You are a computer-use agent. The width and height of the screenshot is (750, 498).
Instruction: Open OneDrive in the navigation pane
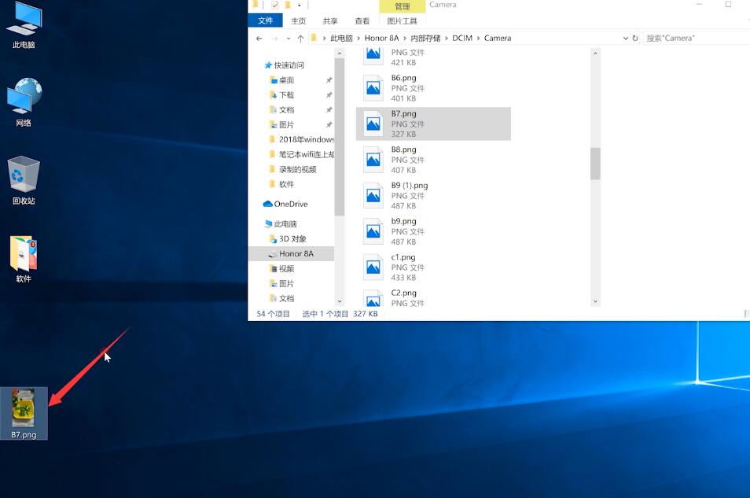(x=285, y=204)
